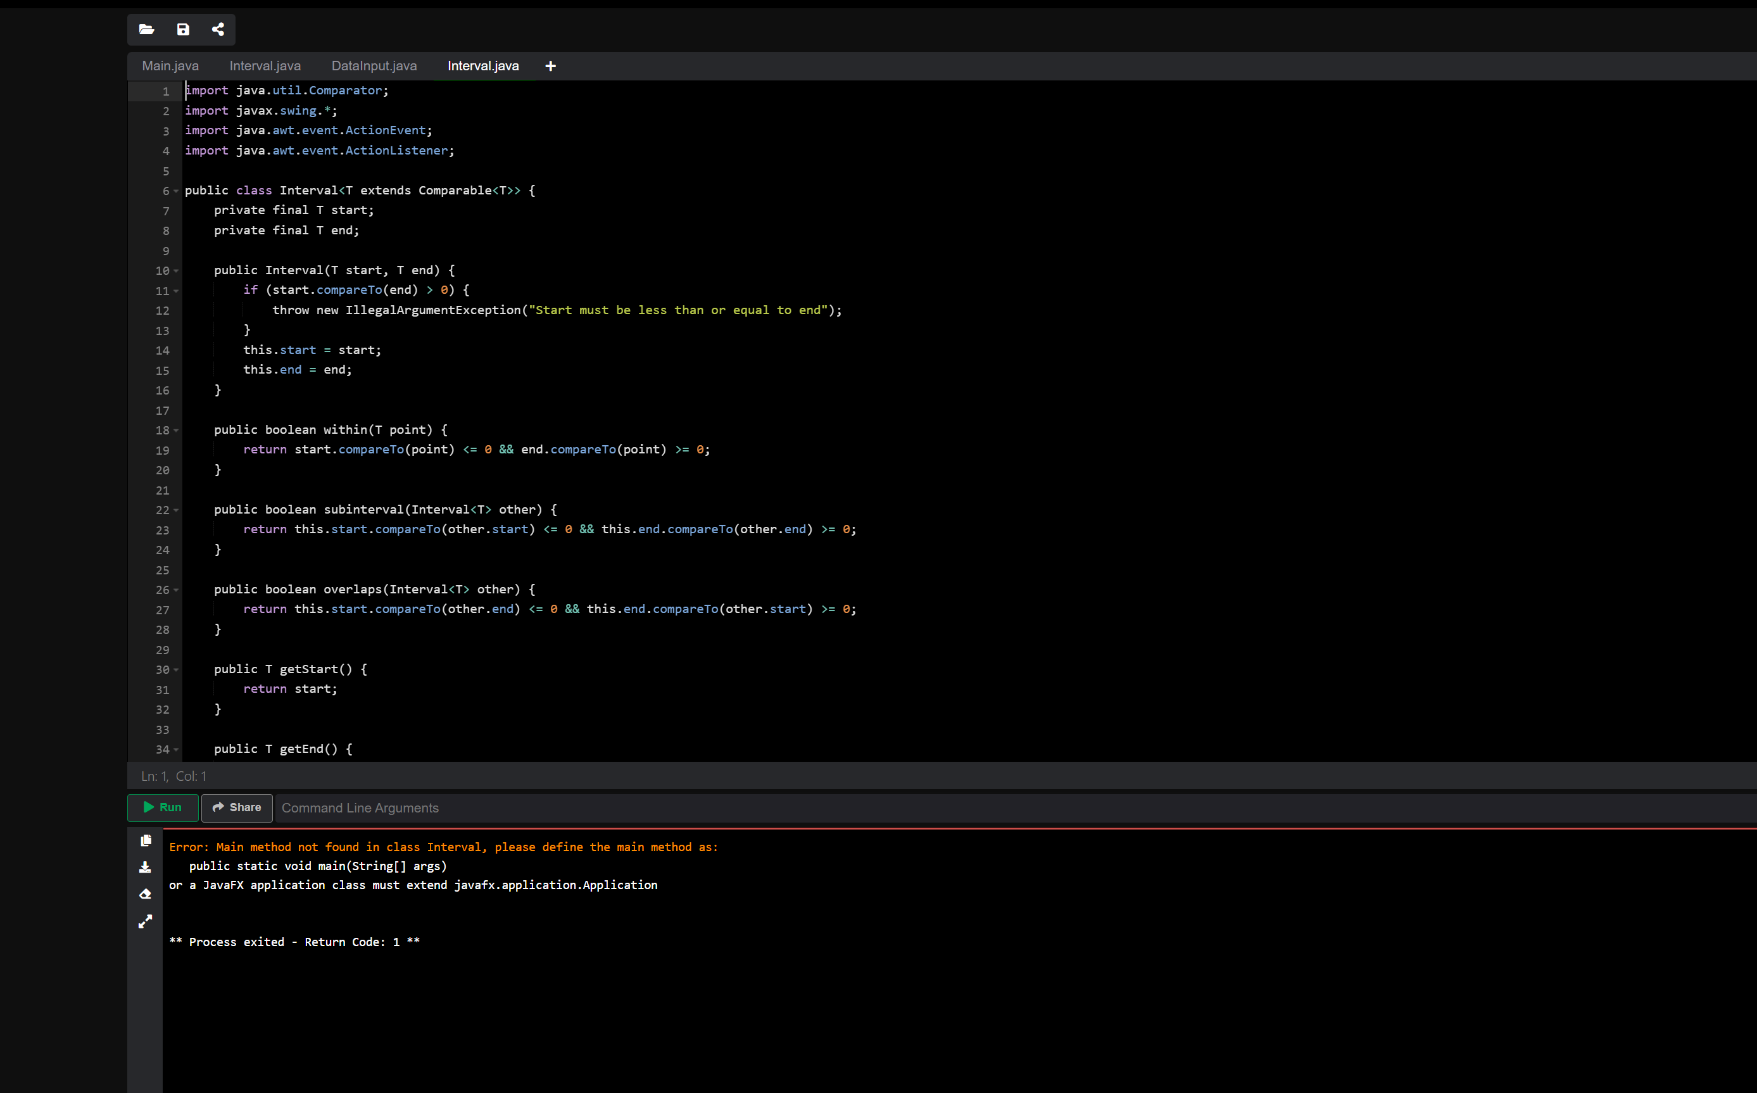Copy the console output to clipboard
Viewport: 1757px width, 1093px height.
pos(145,840)
